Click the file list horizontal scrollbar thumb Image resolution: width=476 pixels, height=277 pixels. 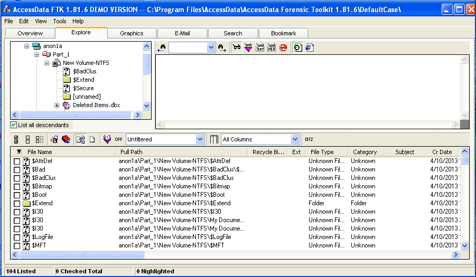82,254
